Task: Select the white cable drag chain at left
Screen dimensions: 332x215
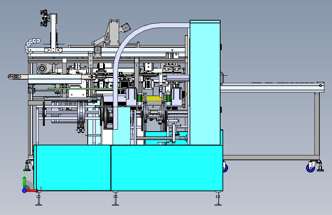Action: click(x=31, y=44)
